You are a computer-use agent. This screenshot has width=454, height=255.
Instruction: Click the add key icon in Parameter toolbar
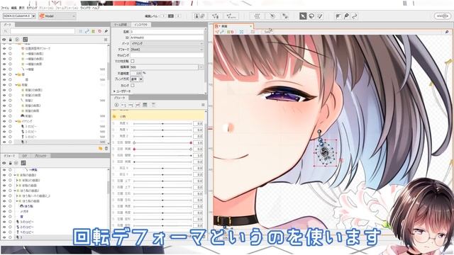pyautogui.click(x=123, y=105)
